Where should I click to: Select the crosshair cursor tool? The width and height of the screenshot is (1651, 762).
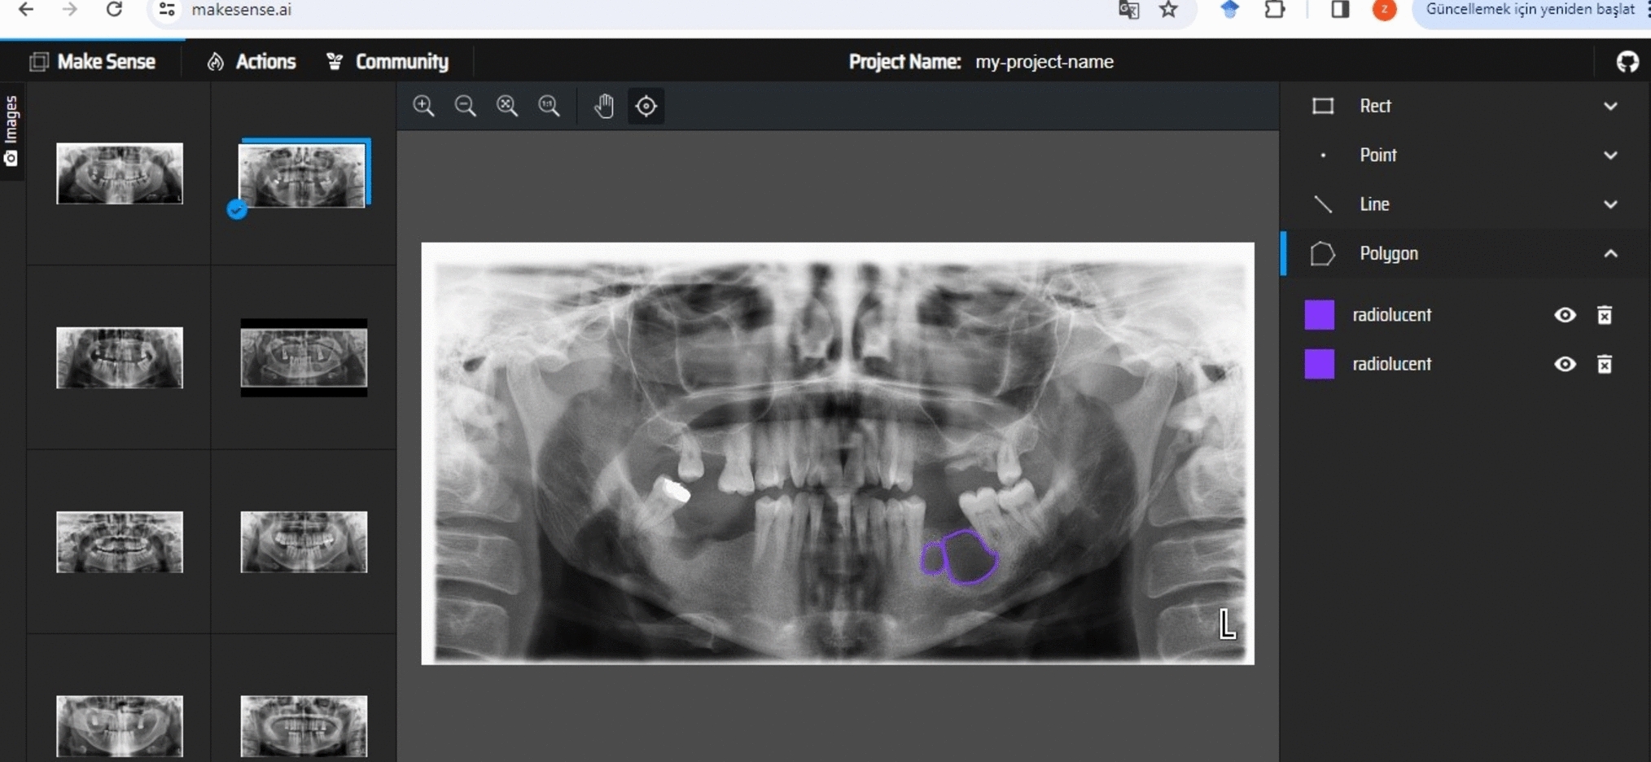point(646,106)
